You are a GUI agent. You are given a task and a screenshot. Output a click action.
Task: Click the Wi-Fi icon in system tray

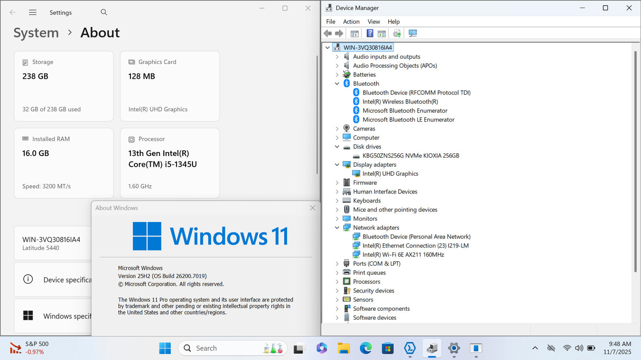[566, 348]
